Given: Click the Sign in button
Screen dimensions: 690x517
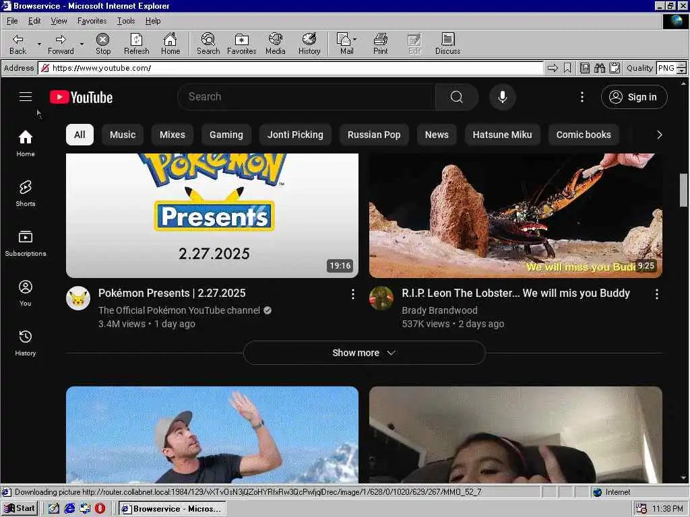Looking at the screenshot, I should (x=634, y=97).
